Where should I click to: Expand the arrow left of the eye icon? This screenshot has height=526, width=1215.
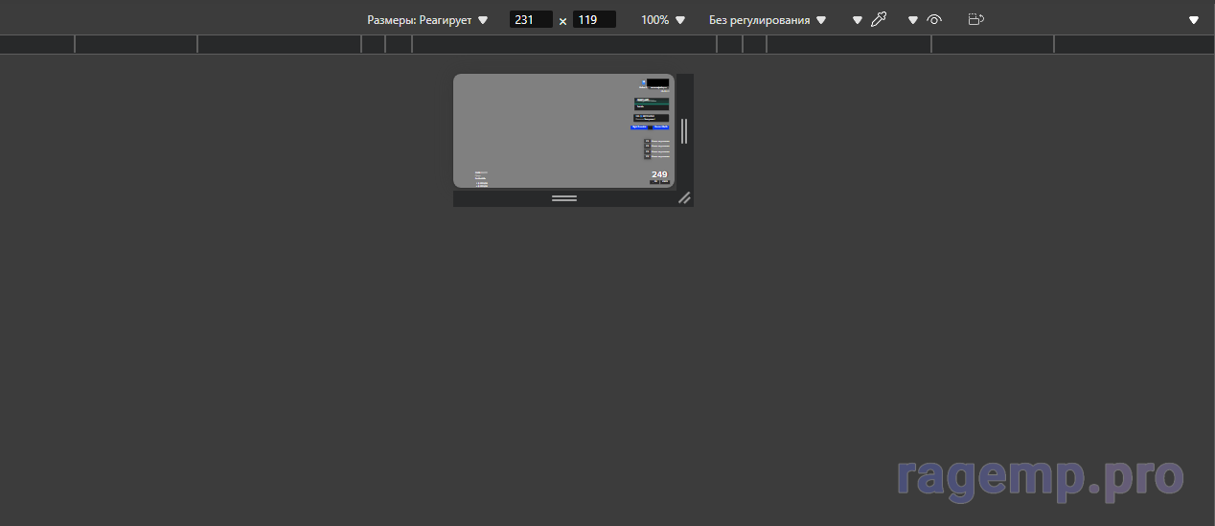(x=913, y=20)
